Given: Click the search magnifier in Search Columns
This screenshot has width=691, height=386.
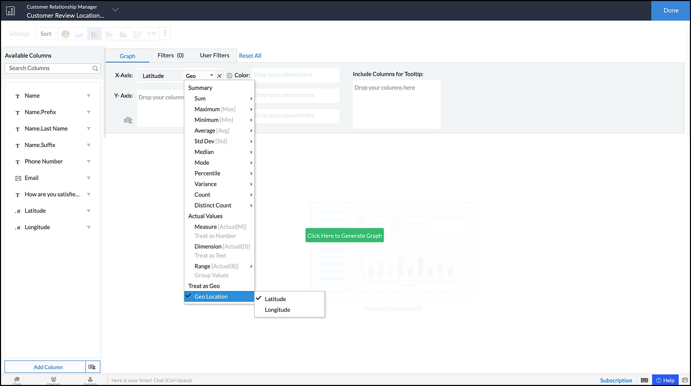Looking at the screenshot, I should [95, 68].
